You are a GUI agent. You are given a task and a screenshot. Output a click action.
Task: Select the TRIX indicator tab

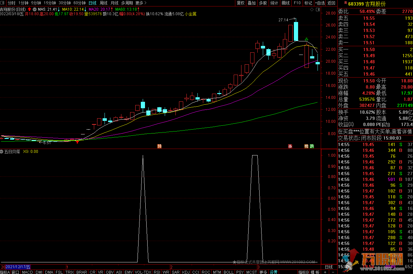point(70,272)
